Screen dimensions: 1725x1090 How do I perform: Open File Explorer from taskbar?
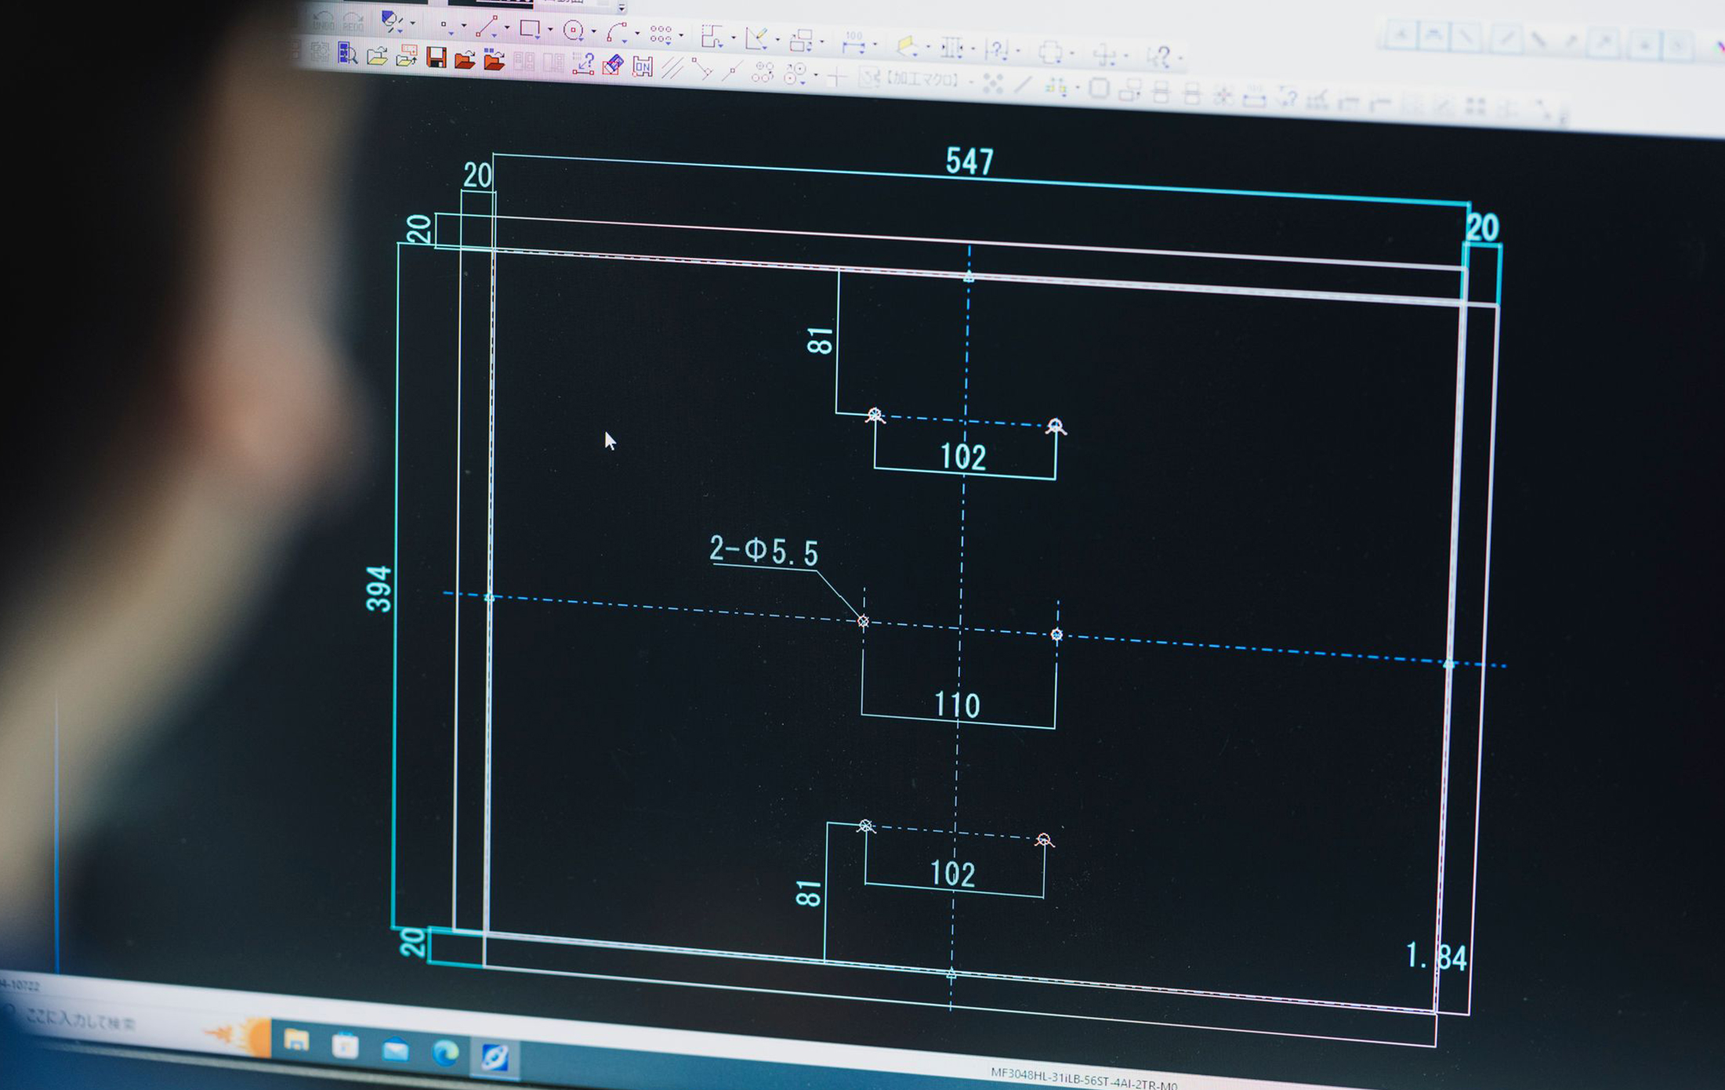click(295, 1041)
